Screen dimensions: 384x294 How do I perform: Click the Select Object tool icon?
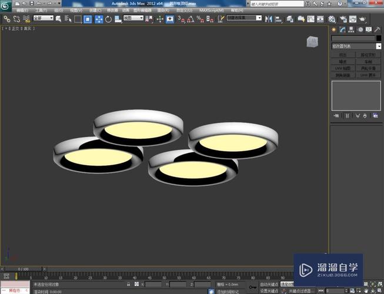(x=58, y=19)
